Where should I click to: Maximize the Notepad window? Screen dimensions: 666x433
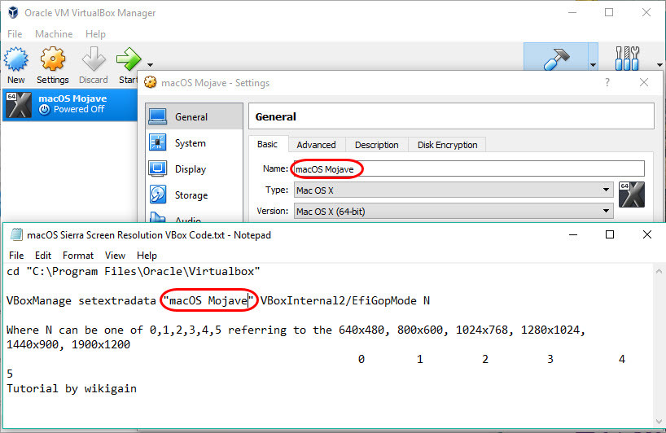(x=610, y=234)
